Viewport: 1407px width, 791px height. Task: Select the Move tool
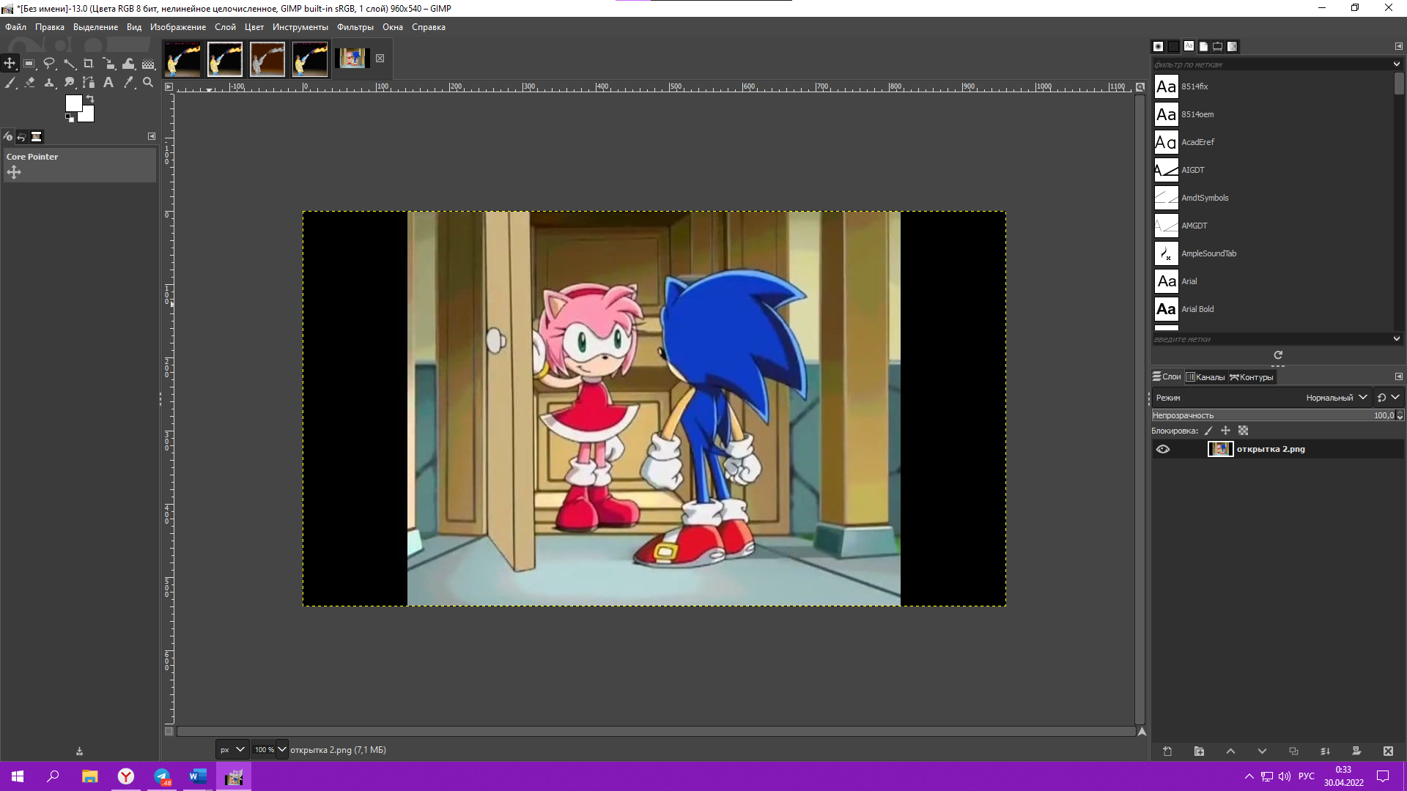(10, 64)
